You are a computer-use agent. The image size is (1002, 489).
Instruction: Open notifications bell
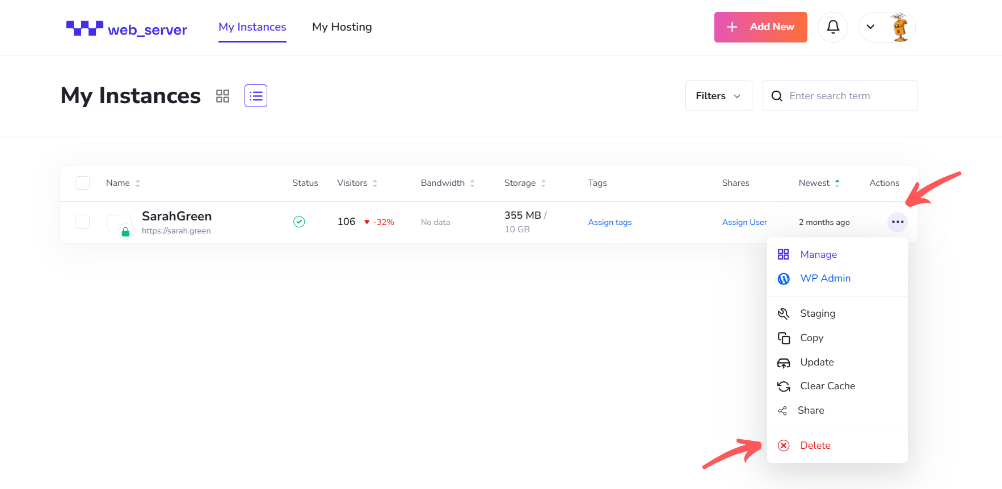click(833, 27)
